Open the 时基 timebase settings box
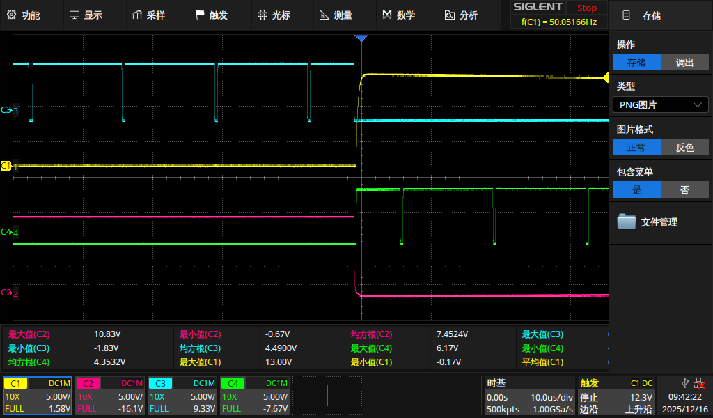Image resolution: width=713 pixels, height=418 pixels. click(530, 396)
